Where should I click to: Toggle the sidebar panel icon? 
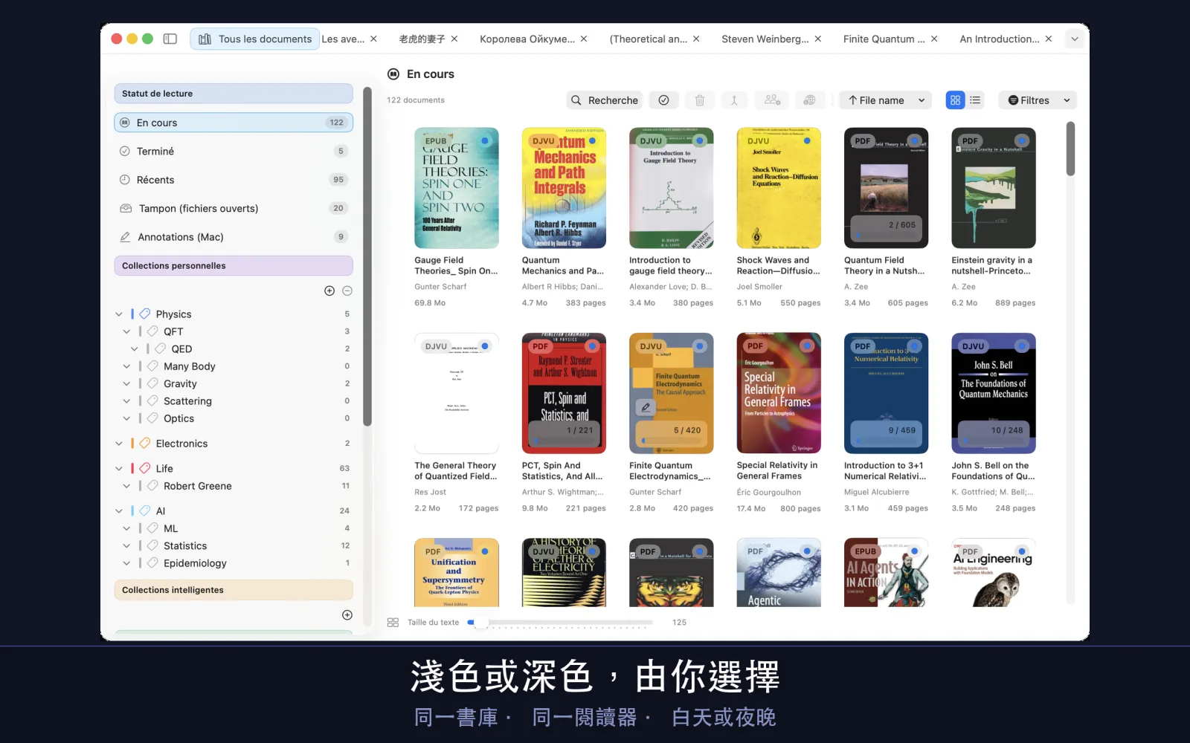point(170,39)
